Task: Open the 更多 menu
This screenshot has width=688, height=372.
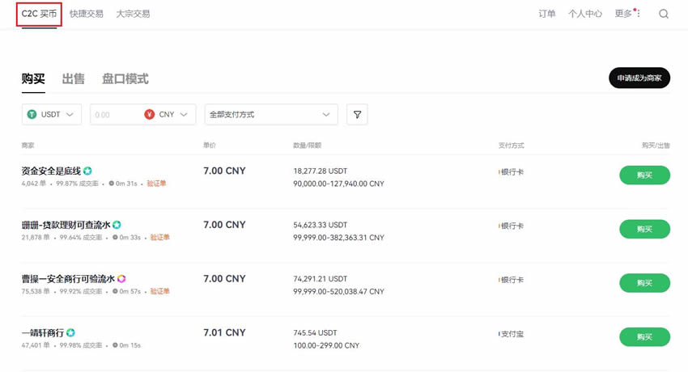Action: coord(626,14)
